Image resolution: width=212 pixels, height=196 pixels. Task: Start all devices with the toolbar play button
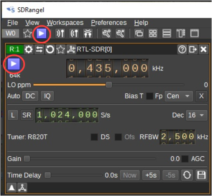click(41, 33)
